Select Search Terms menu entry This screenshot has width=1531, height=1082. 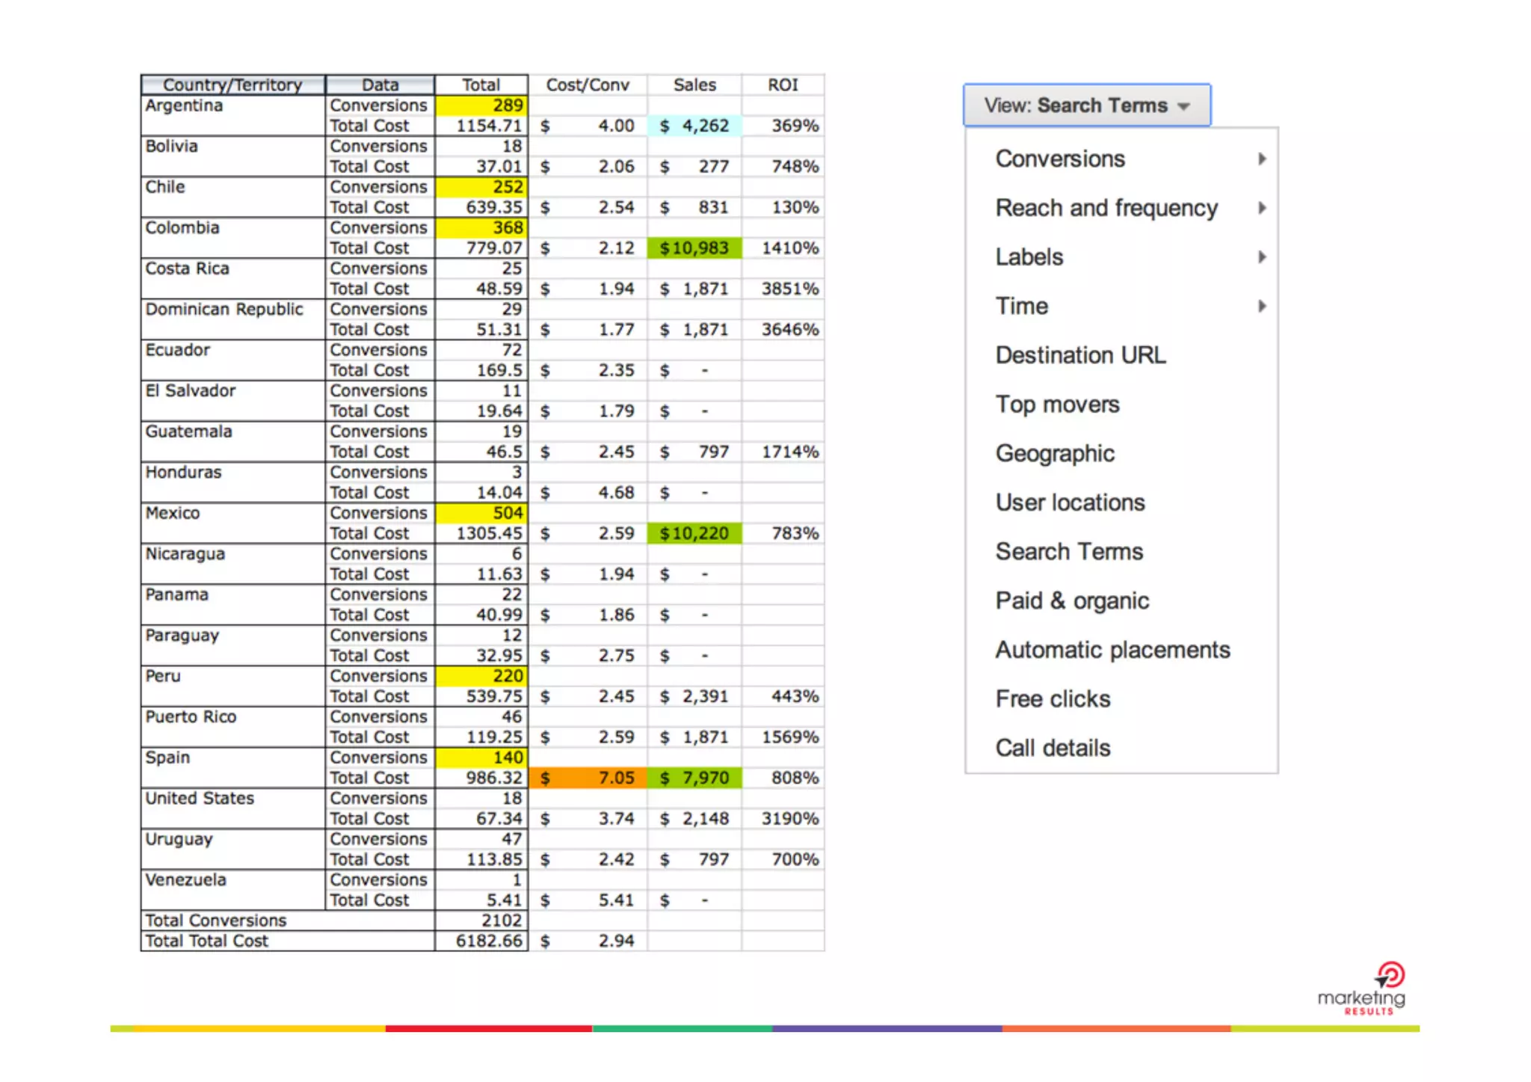point(1069,552)
